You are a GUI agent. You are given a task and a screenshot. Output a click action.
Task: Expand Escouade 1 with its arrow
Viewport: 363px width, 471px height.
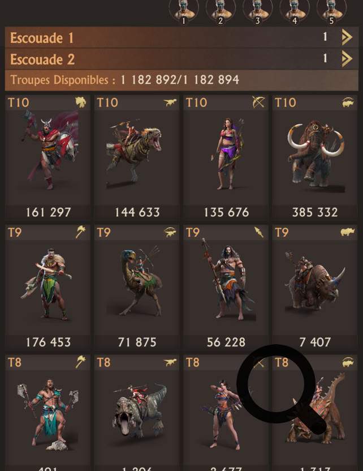[x=347, y=37]
